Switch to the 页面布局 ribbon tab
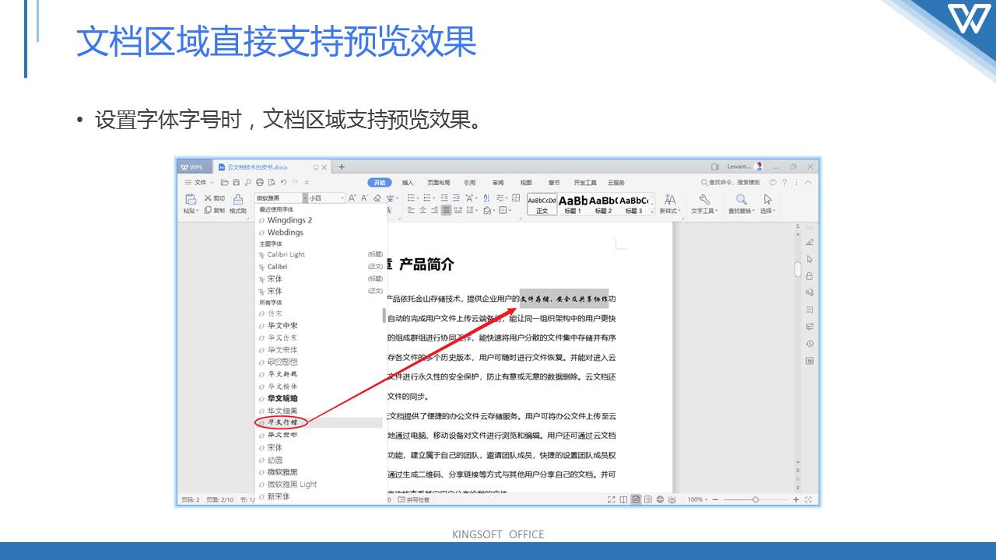 coord(439,183)
